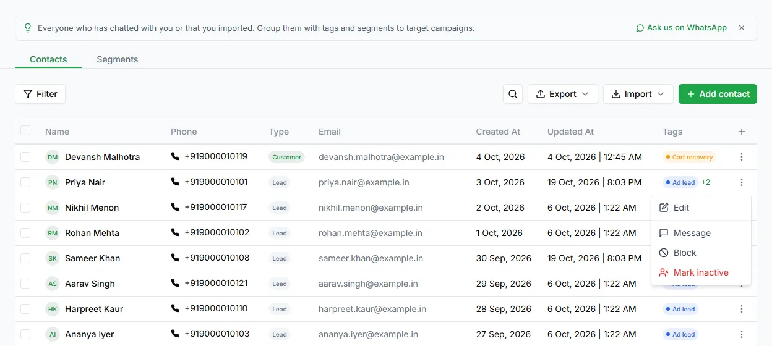
Task: Click the AS avatar for Aarav Singh
Action: click(x=53, y=284)
